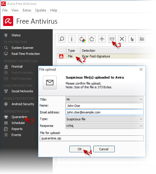Click the calendar icon beside Scheduler
This screenshot has height=174, width=156.
click(x=6, y=123)
